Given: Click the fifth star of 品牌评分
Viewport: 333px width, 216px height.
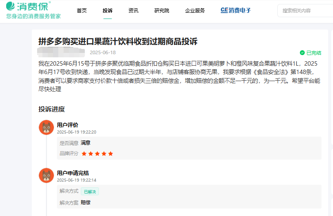Looking at the screenshot, I should [x=110, y=153].
